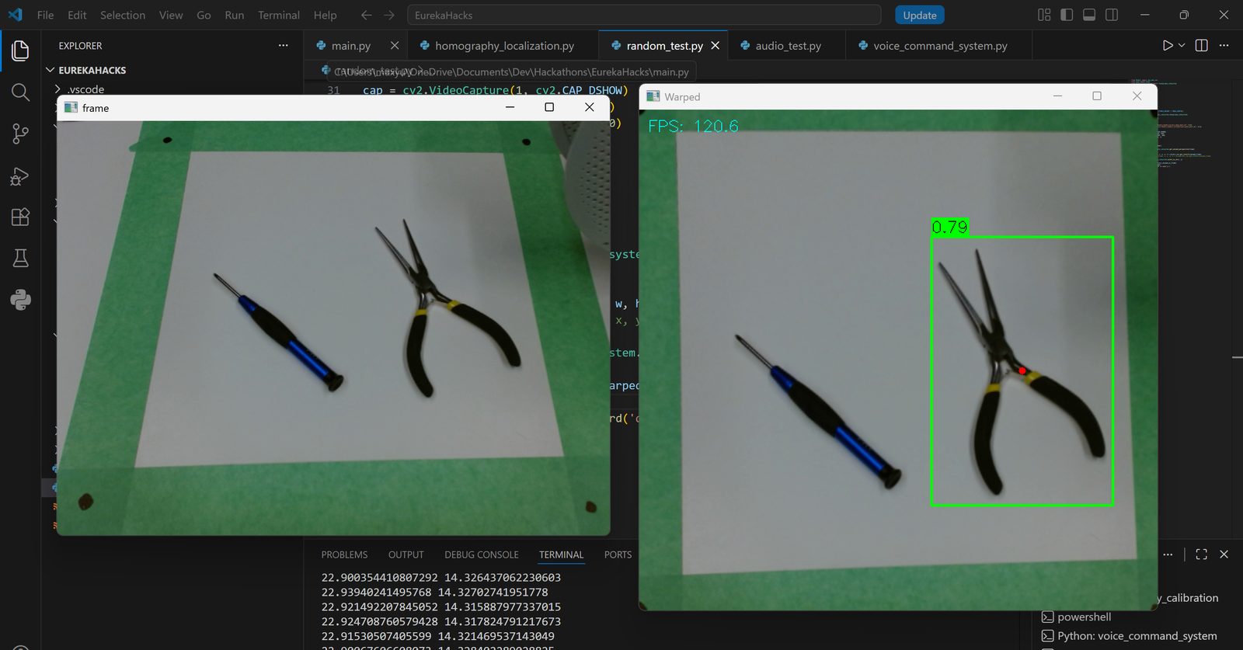The width and height of the screenshot is (1243, 650).
Task: Switch to homography_localization.py tab
Action: 504,46
